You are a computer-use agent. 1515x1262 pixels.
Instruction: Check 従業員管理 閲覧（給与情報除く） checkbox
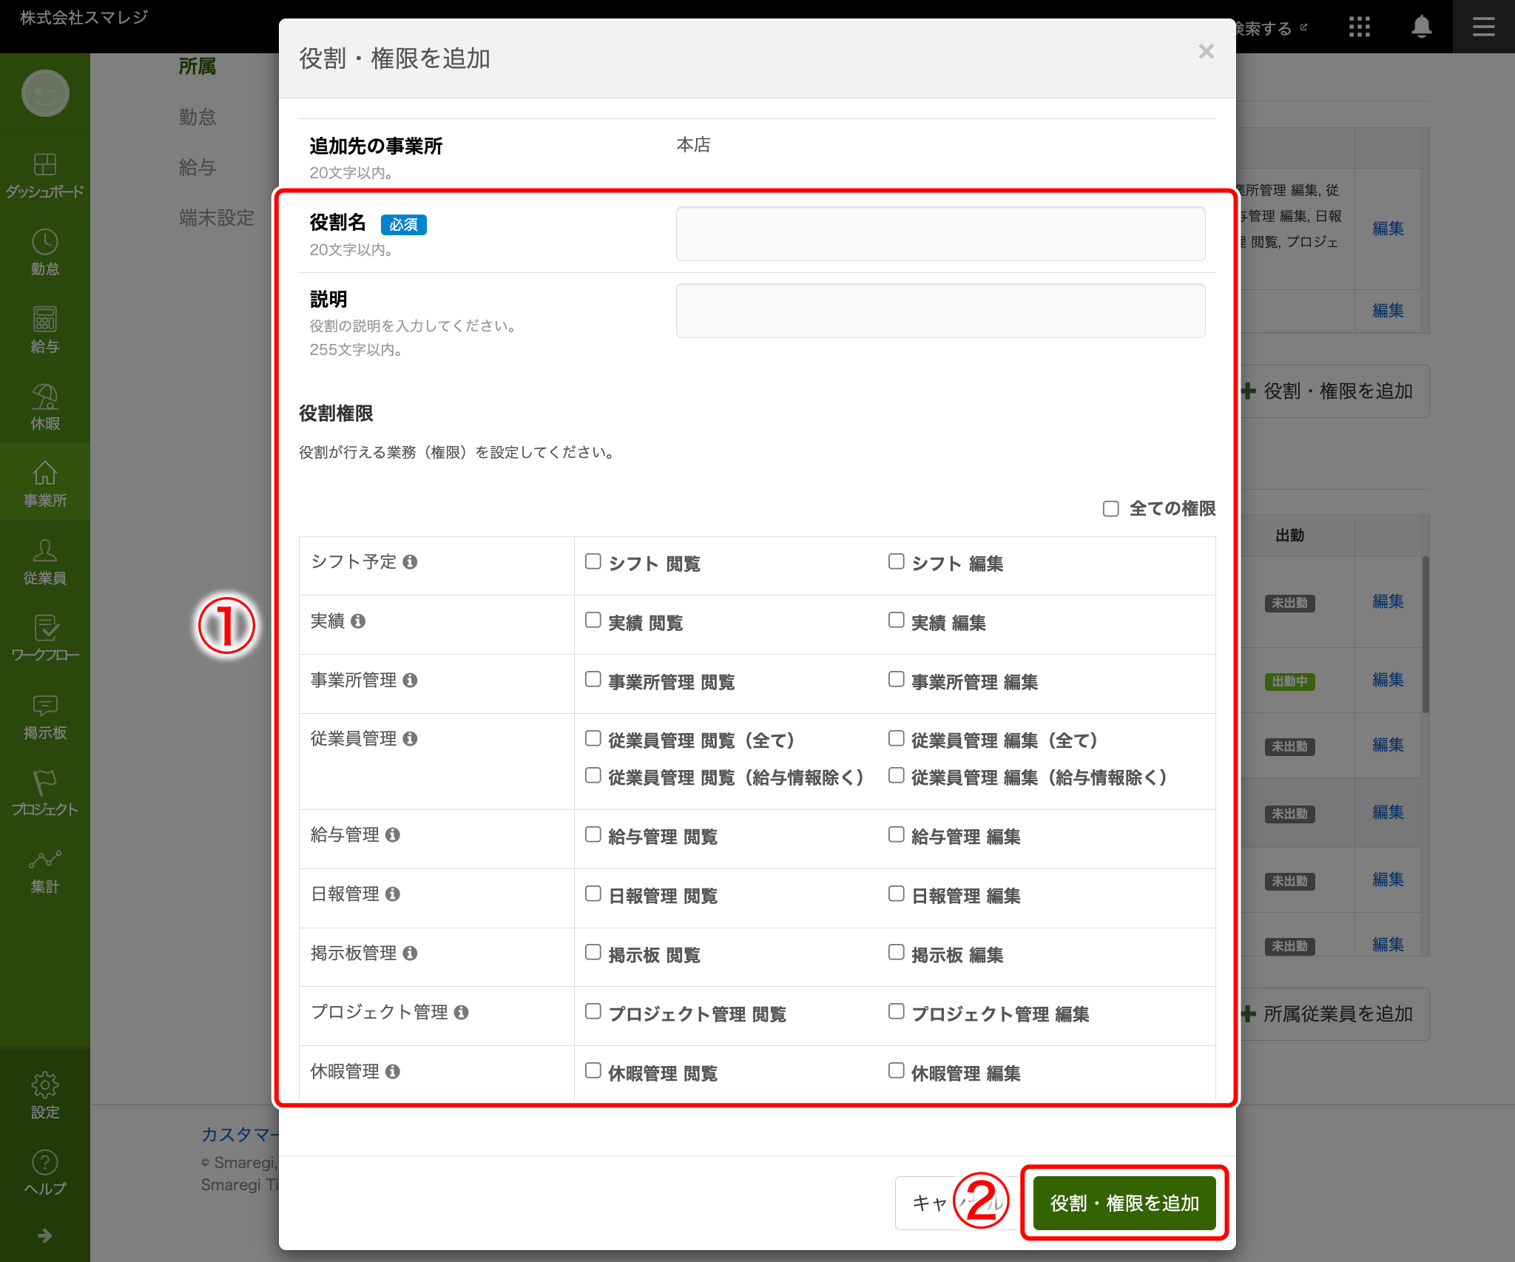tap(593, 775)
